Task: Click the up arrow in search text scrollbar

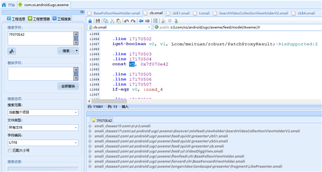Action: pos(76,34)
